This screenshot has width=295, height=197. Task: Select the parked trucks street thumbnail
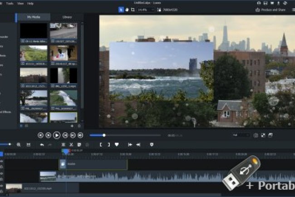[64, 31]
